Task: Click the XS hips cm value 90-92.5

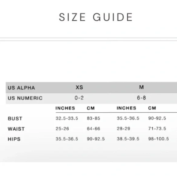Action: [96, 139]
